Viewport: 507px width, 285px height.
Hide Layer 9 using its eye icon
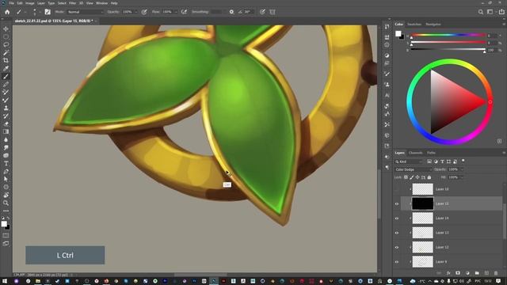pyautogui.click(x=397, y=262)
